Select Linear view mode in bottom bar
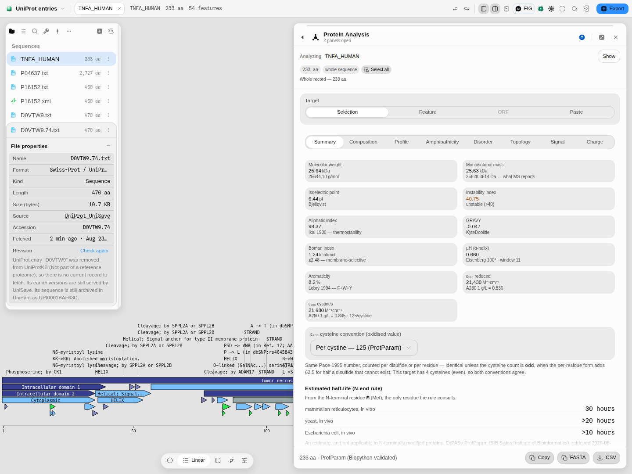The height and width of the screenshot is (474, 632). [194, 460]
